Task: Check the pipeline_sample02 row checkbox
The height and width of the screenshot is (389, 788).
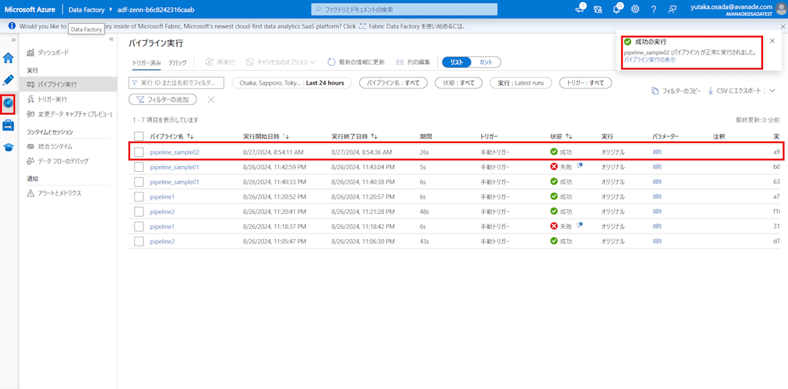Action: pyautogui.click(x=139, y=152)
